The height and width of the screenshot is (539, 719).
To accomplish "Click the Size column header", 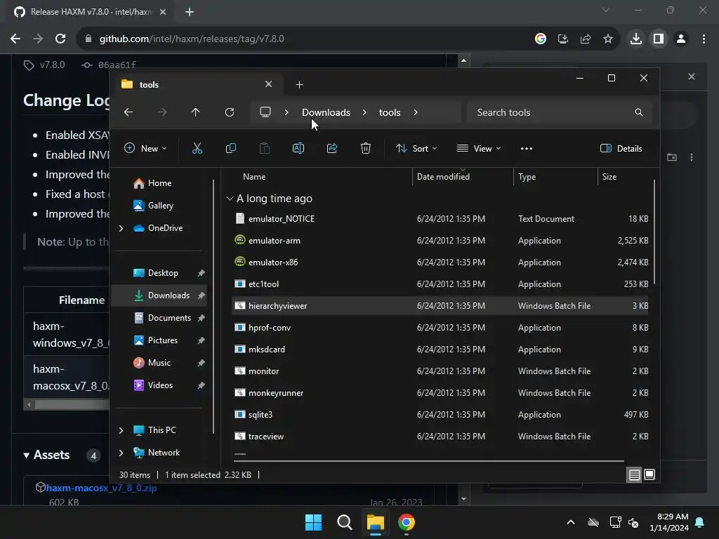I will click(609, 177).
